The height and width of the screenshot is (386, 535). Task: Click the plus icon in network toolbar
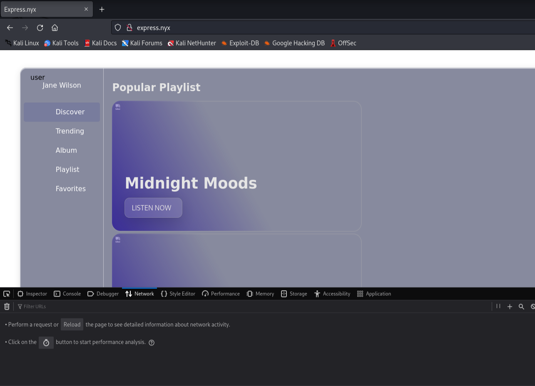(510, 306)
